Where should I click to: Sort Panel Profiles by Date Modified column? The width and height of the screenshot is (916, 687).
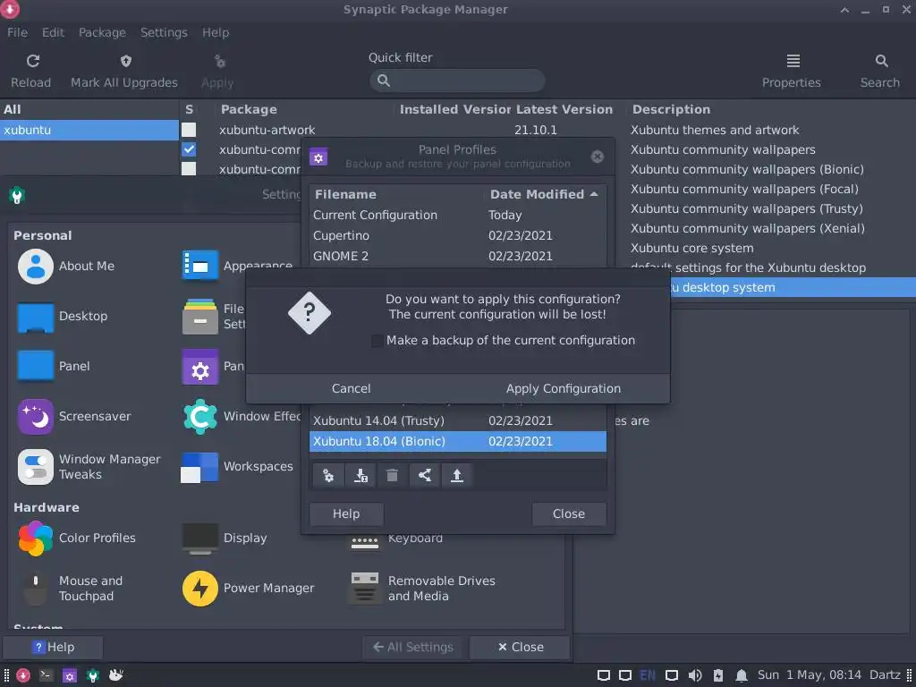click(x=544, y=194)
